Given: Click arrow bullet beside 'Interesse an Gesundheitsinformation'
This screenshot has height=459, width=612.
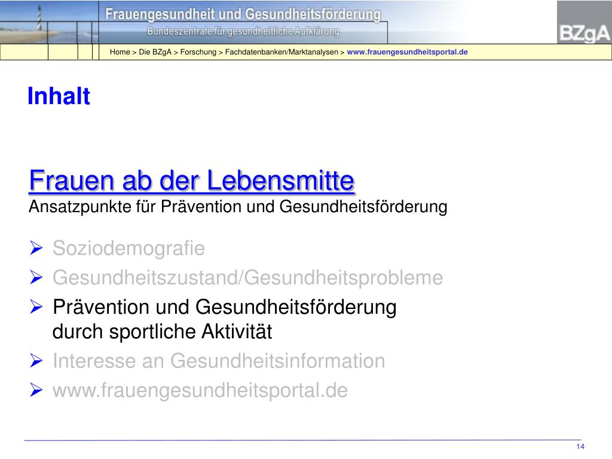Looking at the screenshot, I should point(36,360).
